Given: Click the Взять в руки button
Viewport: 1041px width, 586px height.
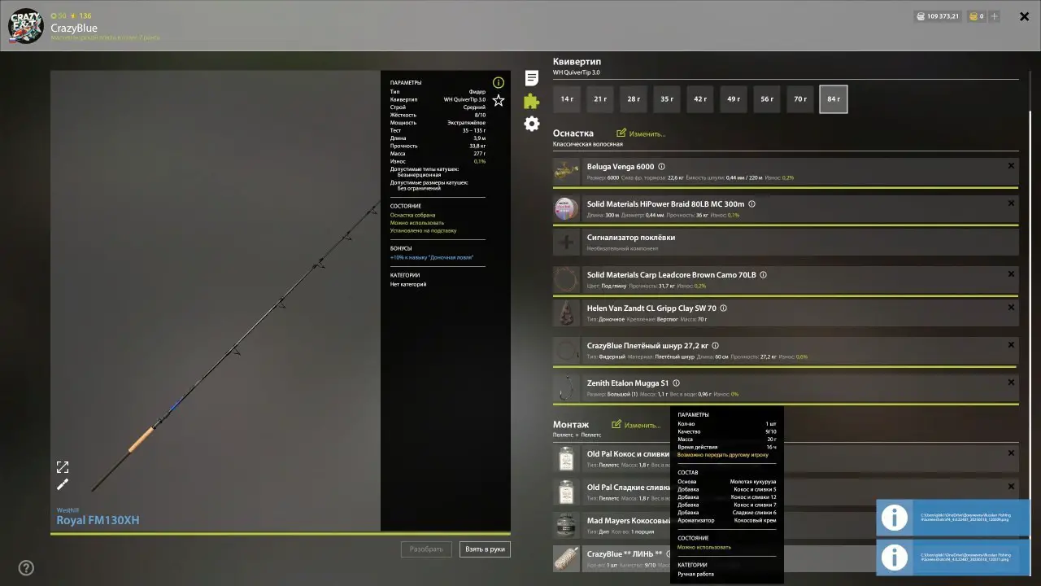Looking at the screenshot, I should click(x=485, y=549).
